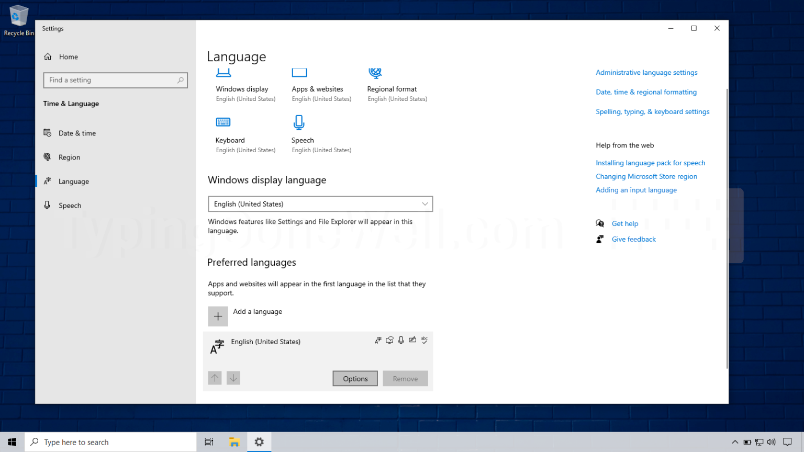The image size is (804, 452).
Task: Expand the hidden icons tray chevron
Action: (x=735, y=442)
